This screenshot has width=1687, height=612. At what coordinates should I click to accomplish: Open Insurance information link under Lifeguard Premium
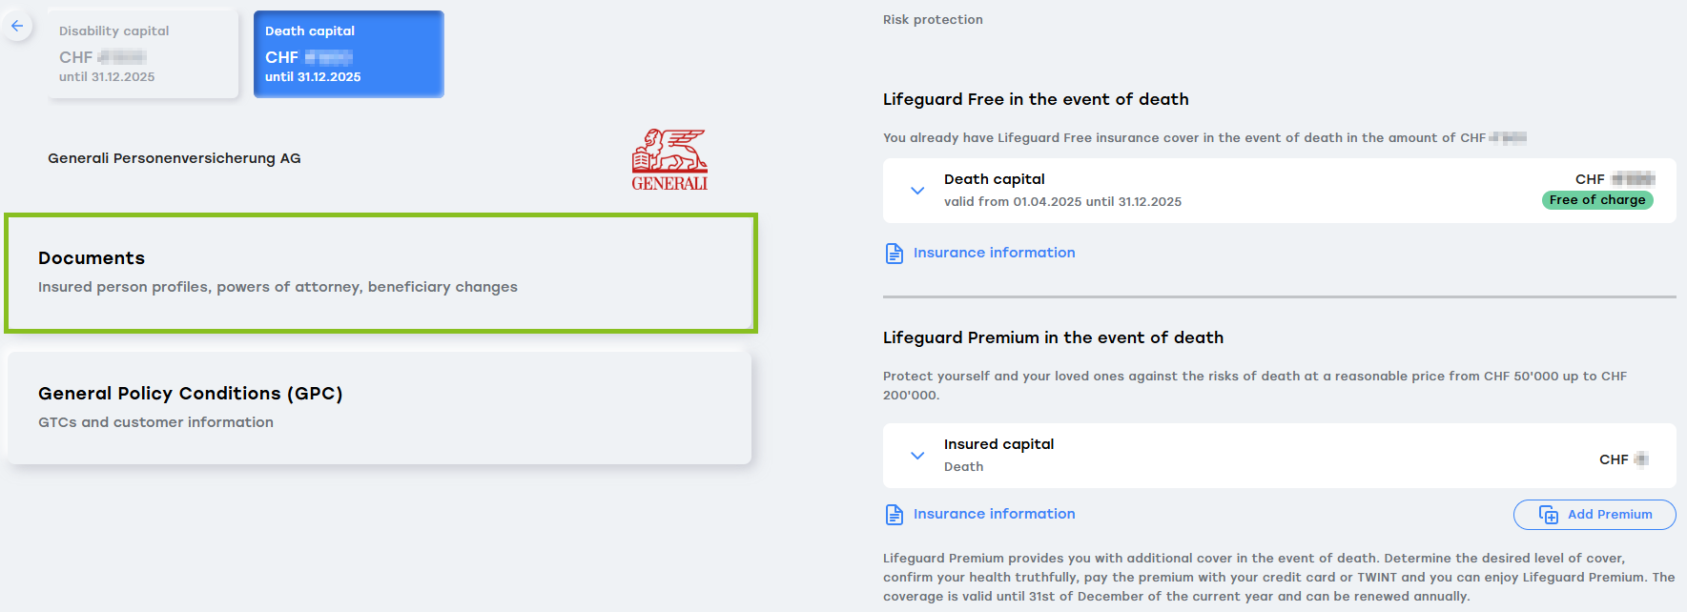(994, 514)
